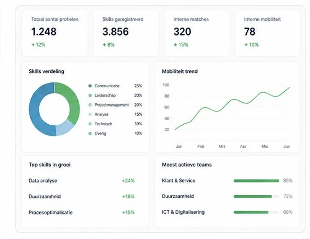Select the Interne matches value 320
Viewport: 310px width, 239px height.
[182, 32]
